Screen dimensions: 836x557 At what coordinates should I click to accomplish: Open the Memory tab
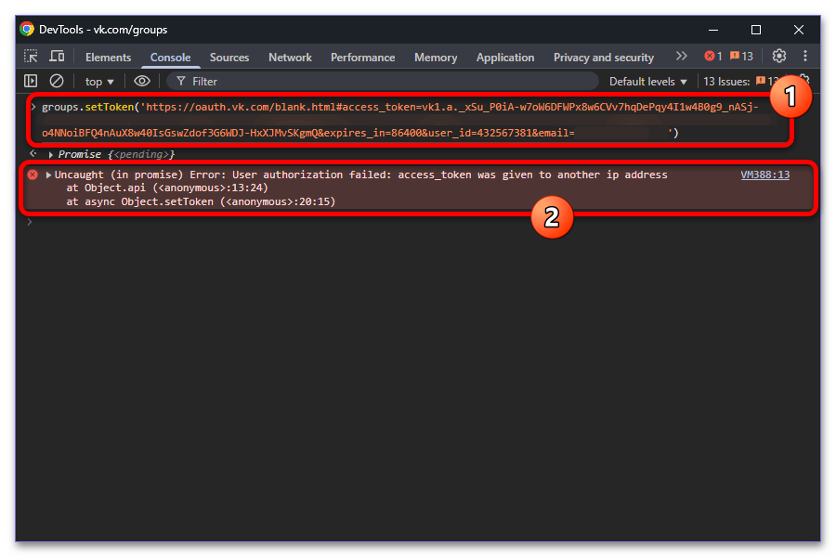pos(436,57)
